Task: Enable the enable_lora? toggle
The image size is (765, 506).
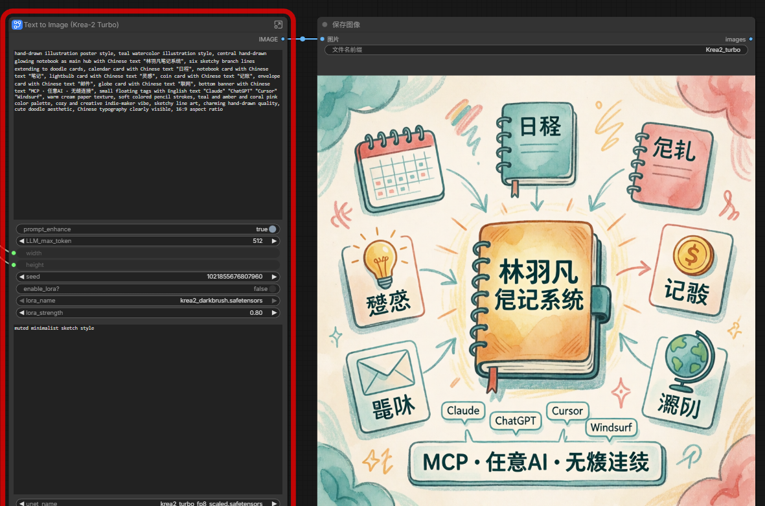Action: tap(272, 289)
